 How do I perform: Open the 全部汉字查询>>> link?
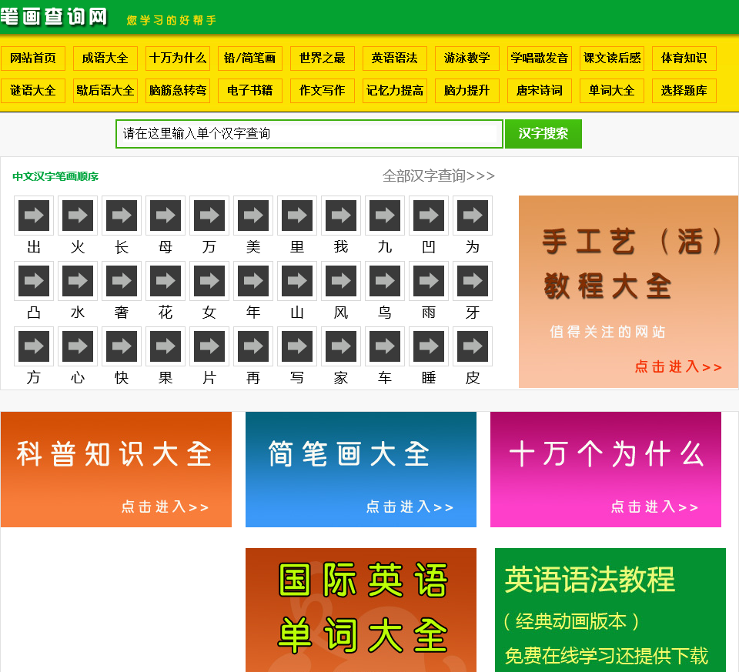[438, 176]
